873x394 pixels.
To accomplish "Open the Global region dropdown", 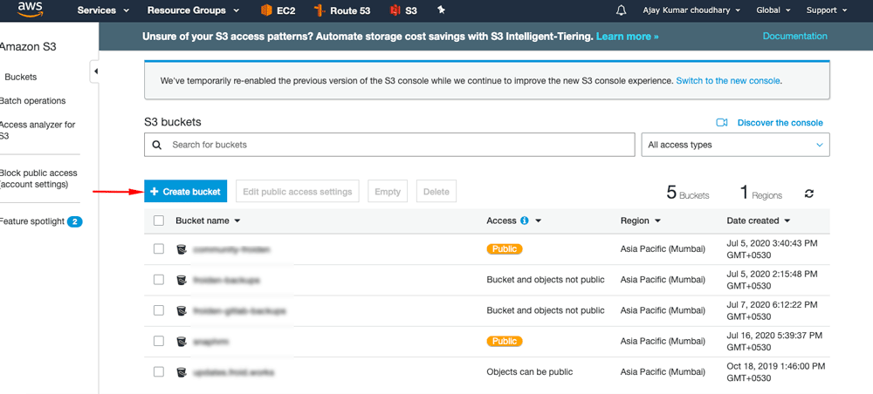I will [x=773, y=10].
